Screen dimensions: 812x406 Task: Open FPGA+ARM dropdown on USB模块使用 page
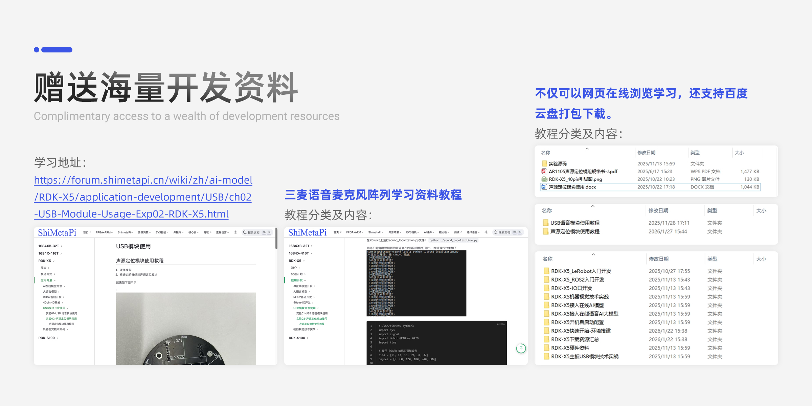(104, 232)
